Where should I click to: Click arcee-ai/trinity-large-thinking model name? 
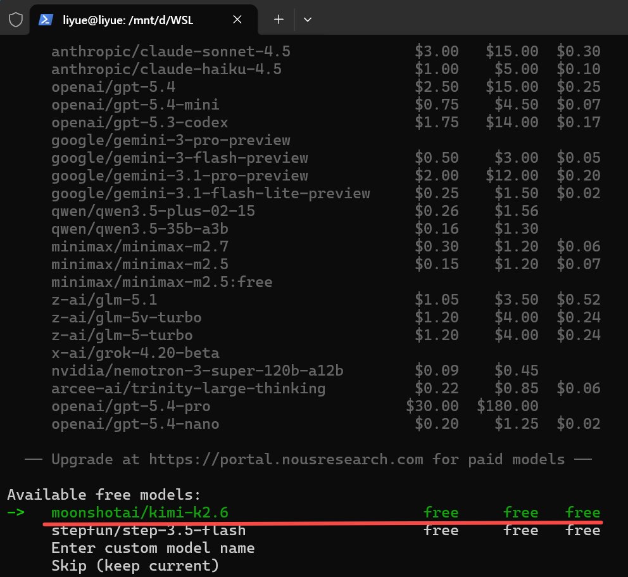188,388
